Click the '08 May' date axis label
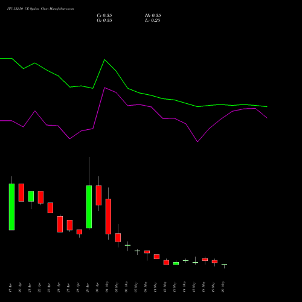This screenshot has height=302, width=302. click(x=146, y=287)
